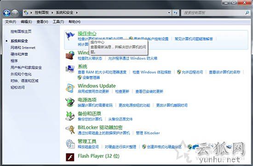The image size is (253, 166).
Task: Open the 管理工具 gear icon
Action: coord(70,144)
